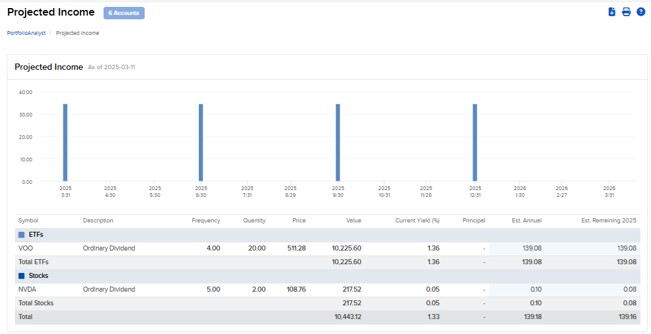Screen dimensions: 651x334
Task: Sort by the Frequency column header
Action: 206,221
